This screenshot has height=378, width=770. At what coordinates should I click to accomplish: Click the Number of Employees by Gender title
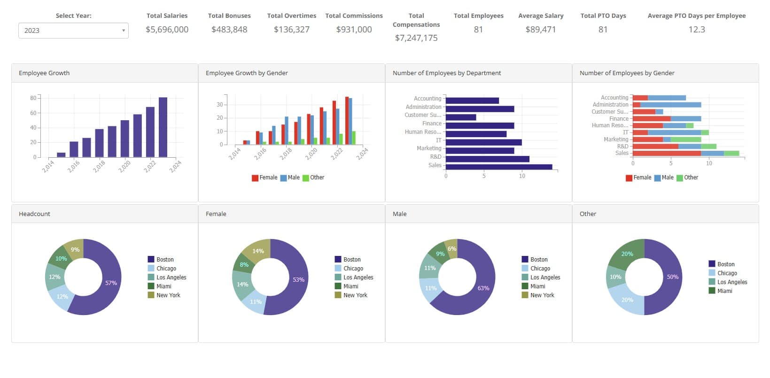coord(627,73)
